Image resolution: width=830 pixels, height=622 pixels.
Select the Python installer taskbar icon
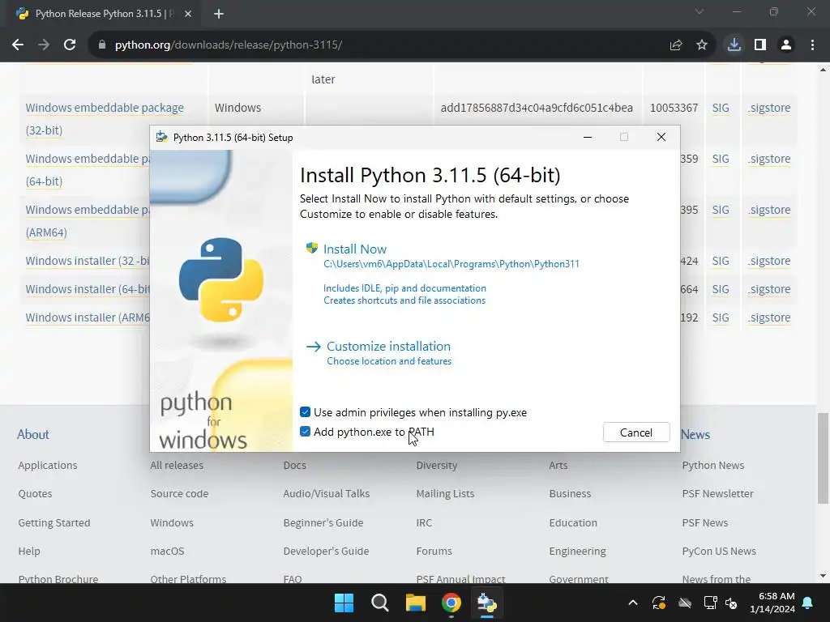click(486, 603)
